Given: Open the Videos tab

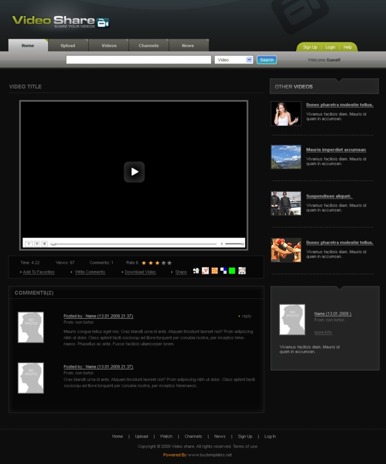Looking at the screenshot, I should [109, 46].
